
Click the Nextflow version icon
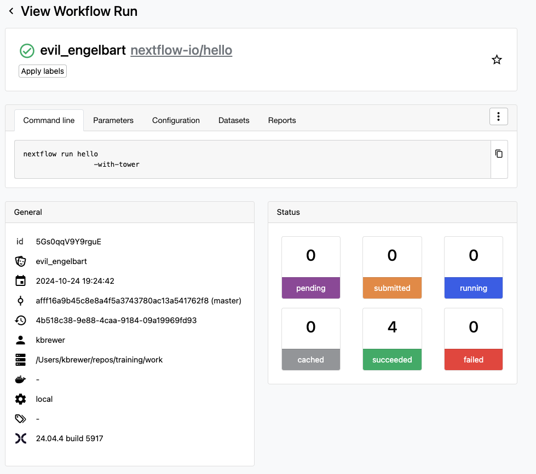21,438
